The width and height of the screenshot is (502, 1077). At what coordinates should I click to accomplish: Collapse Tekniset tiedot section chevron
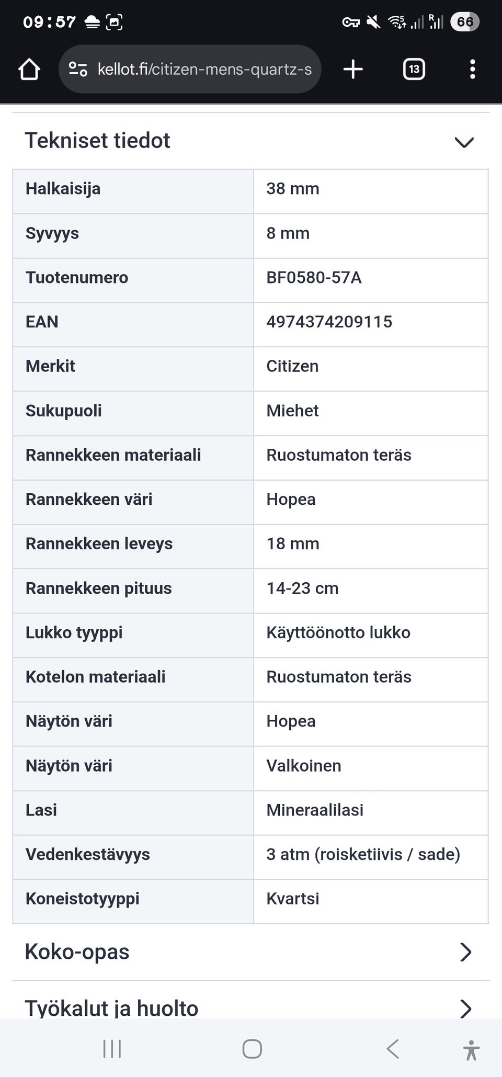(464, 142)
